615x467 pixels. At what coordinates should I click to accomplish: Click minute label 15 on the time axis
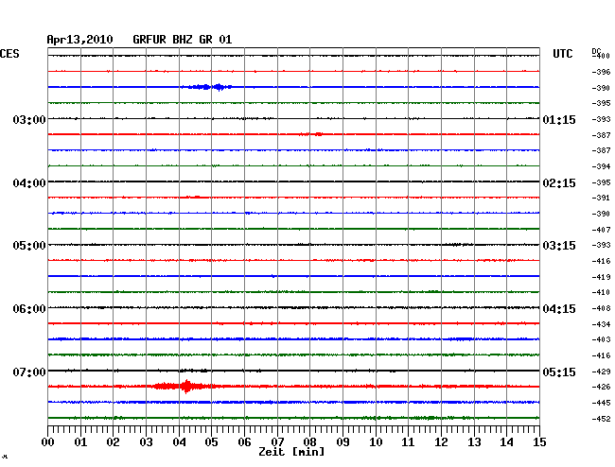tap(539, 442)
